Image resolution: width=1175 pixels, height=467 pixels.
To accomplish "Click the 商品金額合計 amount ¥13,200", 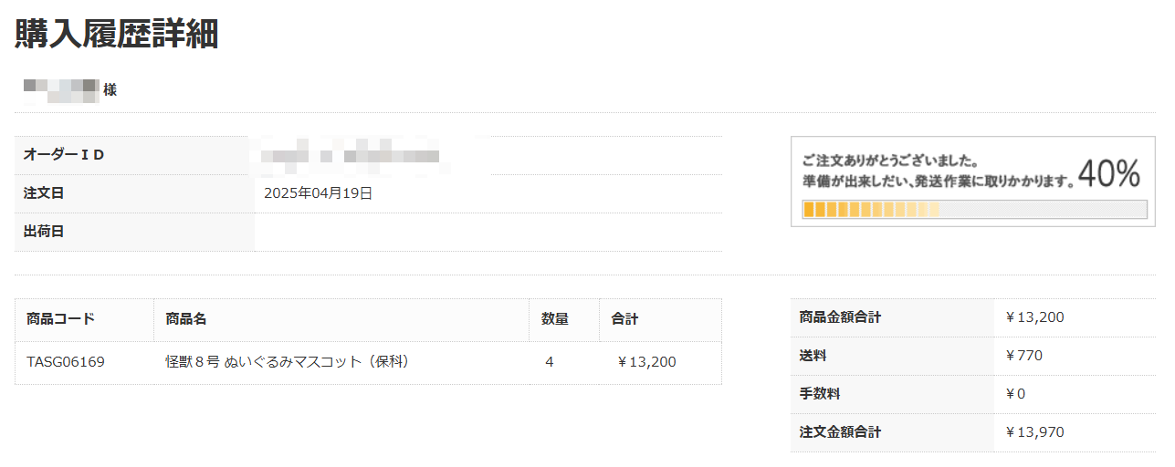I will pos(1034,317).
